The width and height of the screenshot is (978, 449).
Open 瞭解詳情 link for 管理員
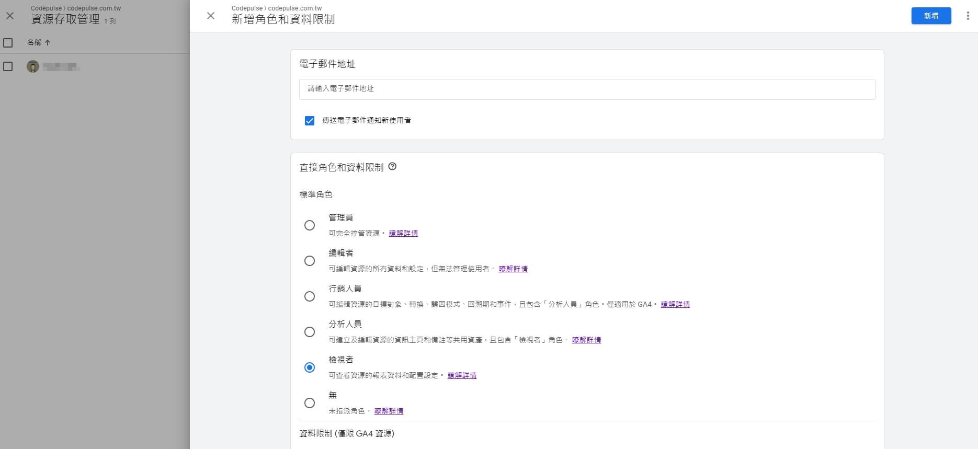click(403, 233)
